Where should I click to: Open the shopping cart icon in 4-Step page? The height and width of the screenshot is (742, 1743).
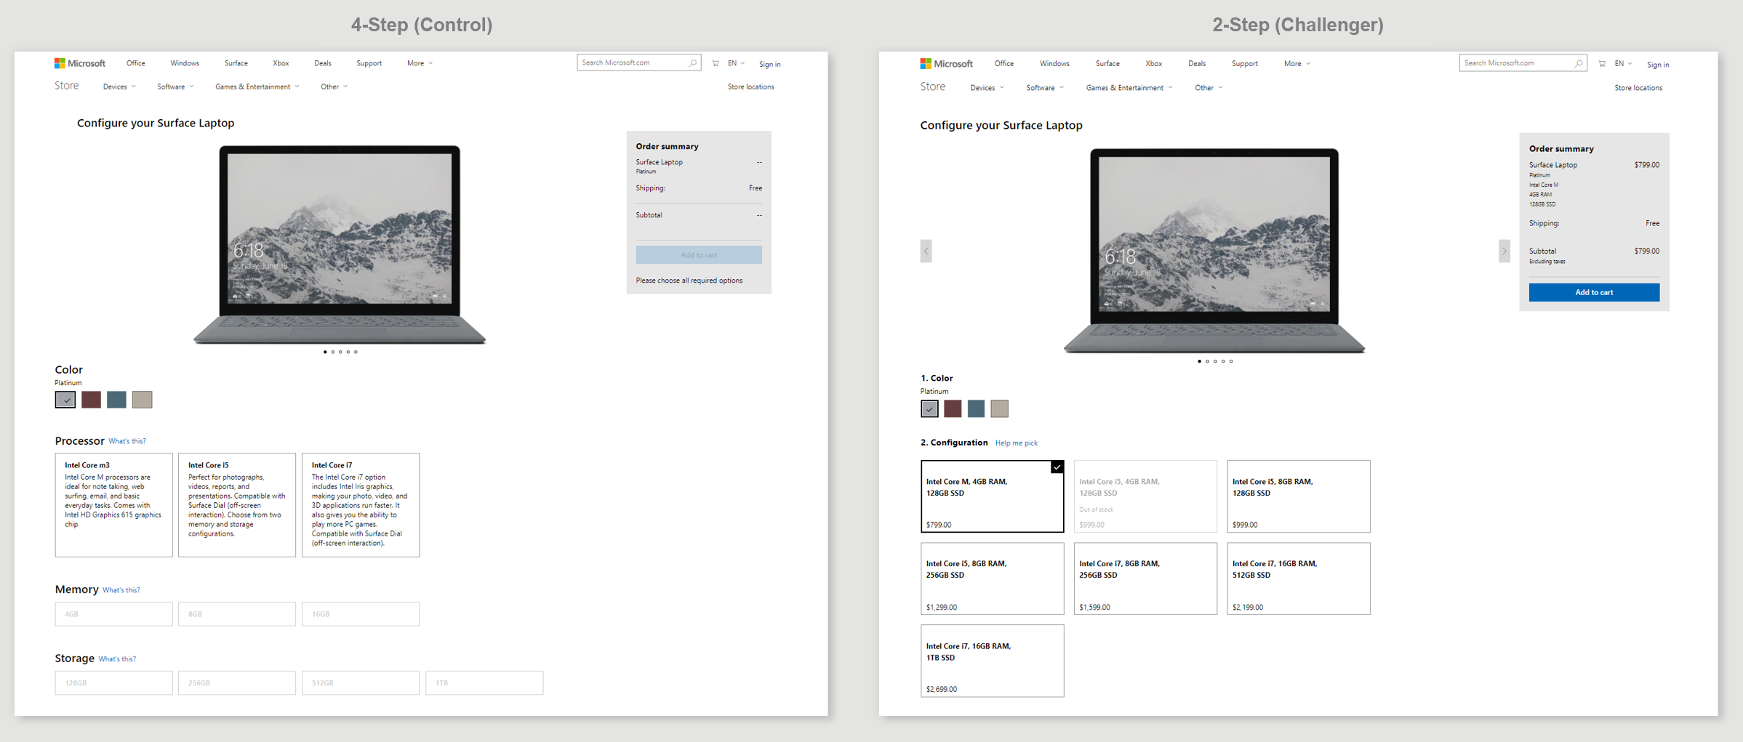[x=716, y=63]
